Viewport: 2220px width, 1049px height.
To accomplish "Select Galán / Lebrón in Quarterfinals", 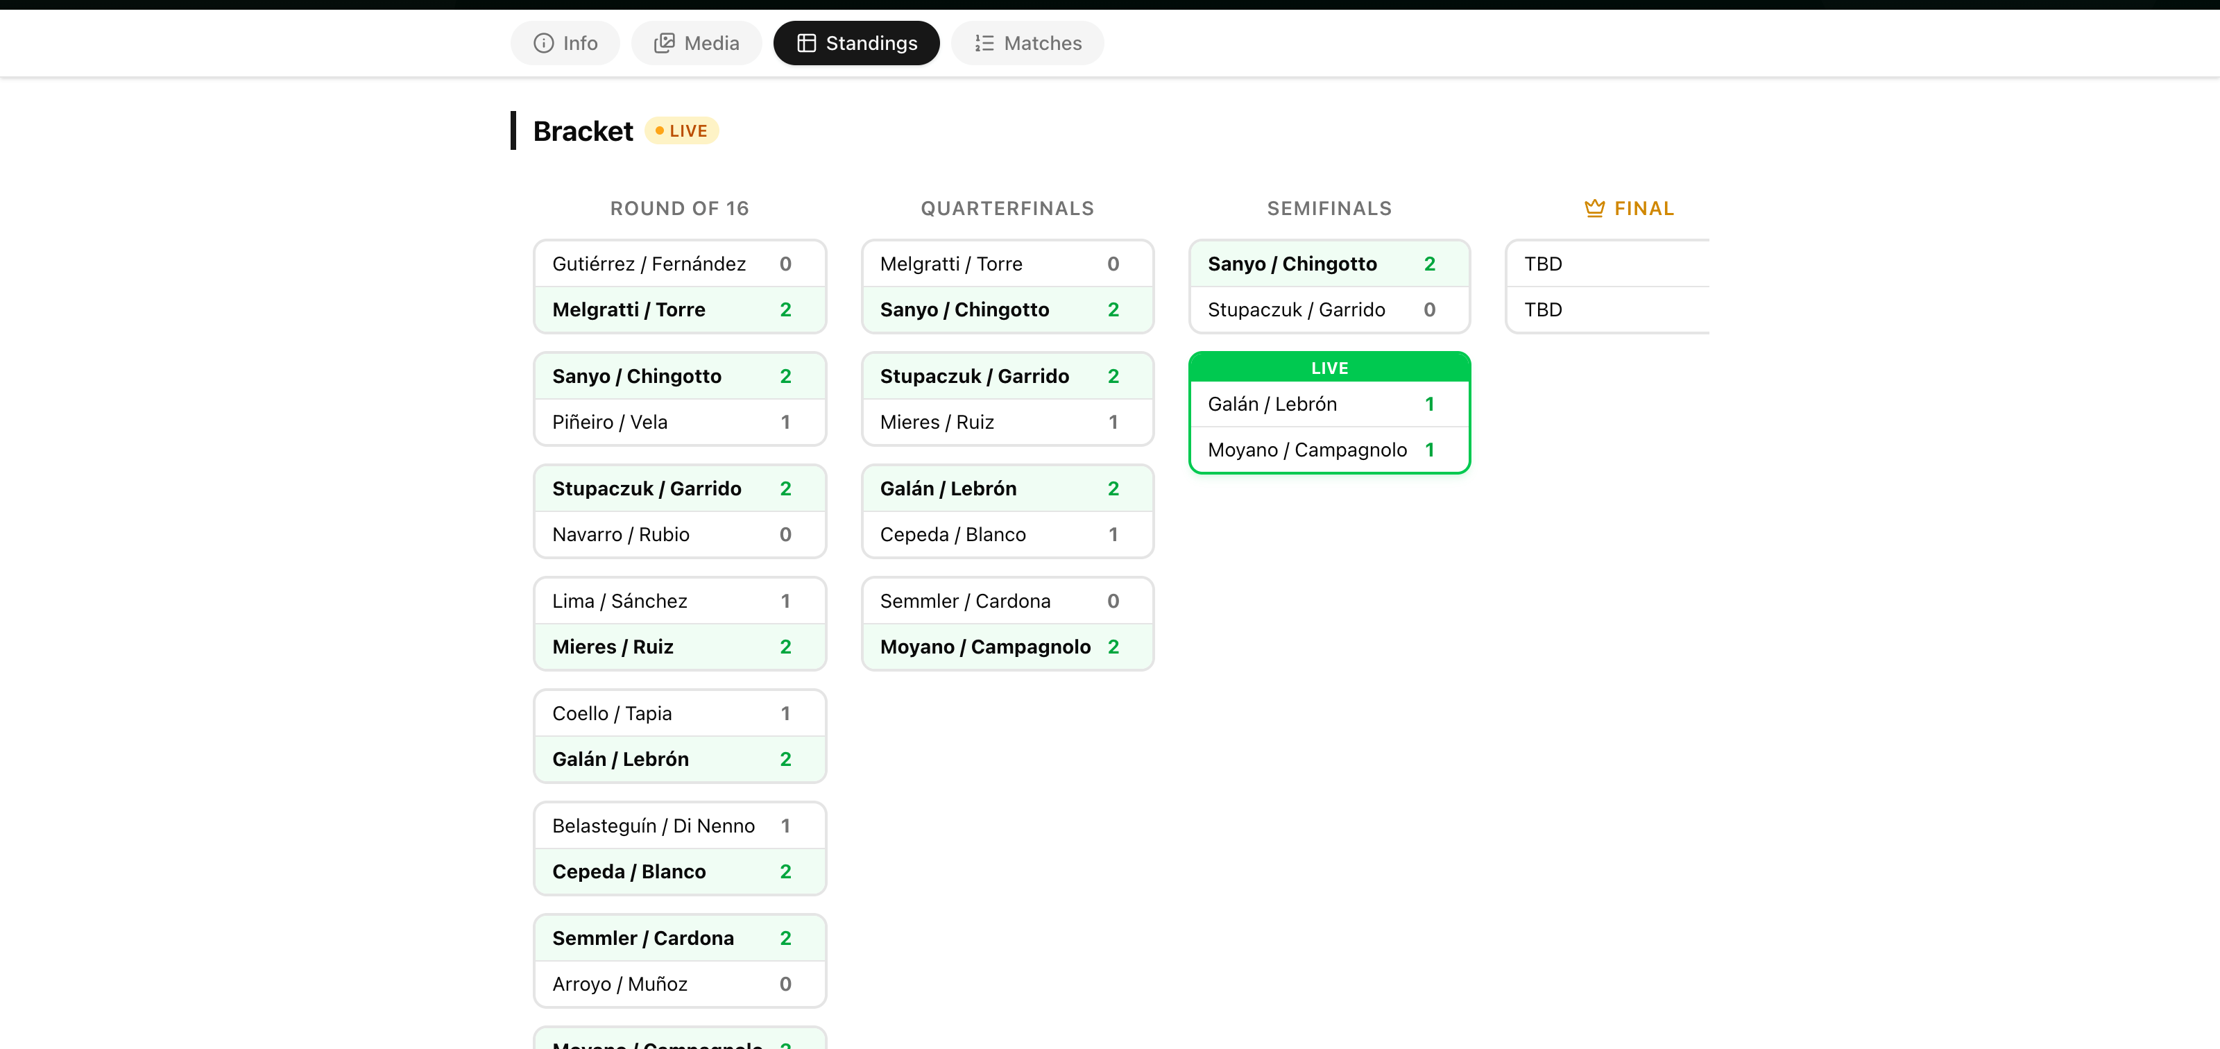I will click(x=1007, y=488).
